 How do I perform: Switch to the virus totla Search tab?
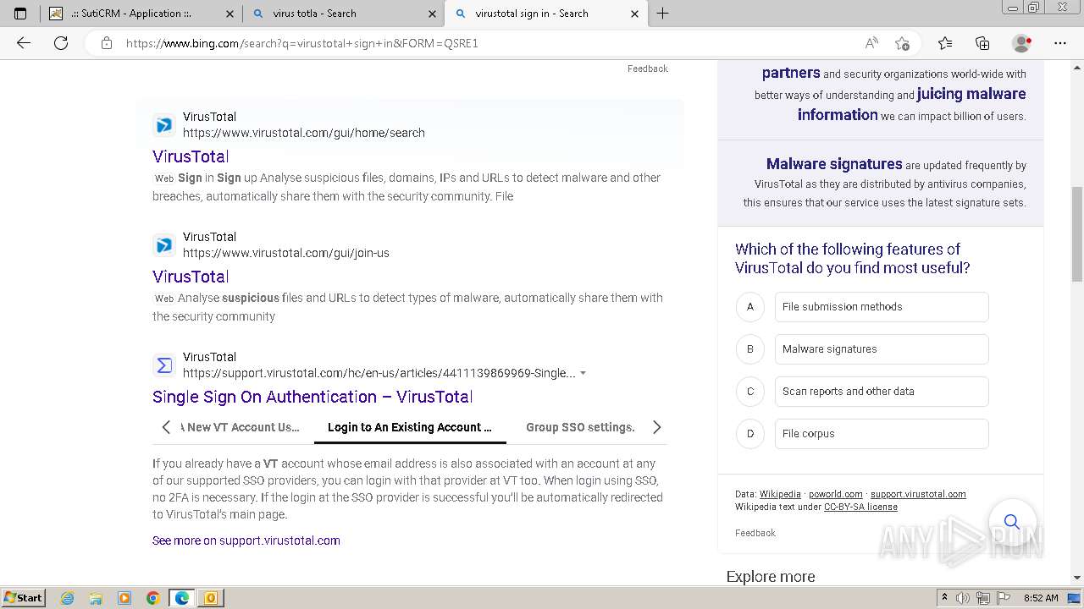tap(342, 14)
